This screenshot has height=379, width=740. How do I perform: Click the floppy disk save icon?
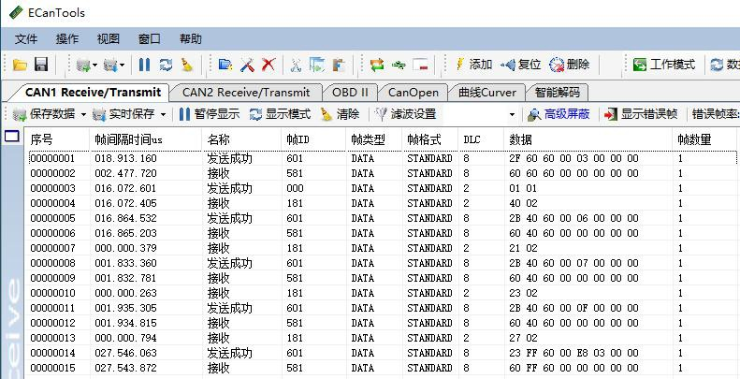coord(41,65)
